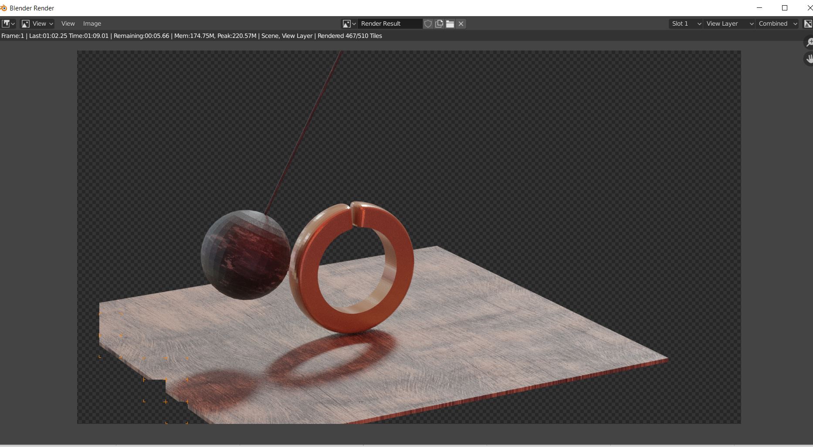Expand the Combined pass dropdown
The width and height of the screenshot is (813, 447).
[777, 24]
